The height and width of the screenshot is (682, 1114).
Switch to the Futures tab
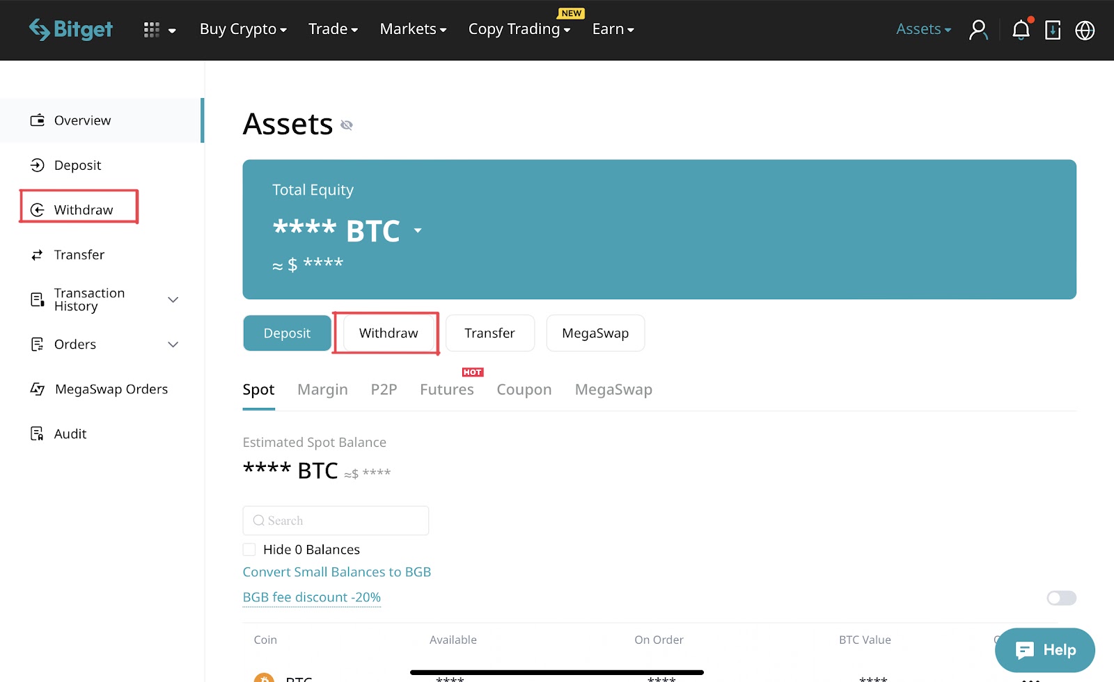(x=446, y=389)
